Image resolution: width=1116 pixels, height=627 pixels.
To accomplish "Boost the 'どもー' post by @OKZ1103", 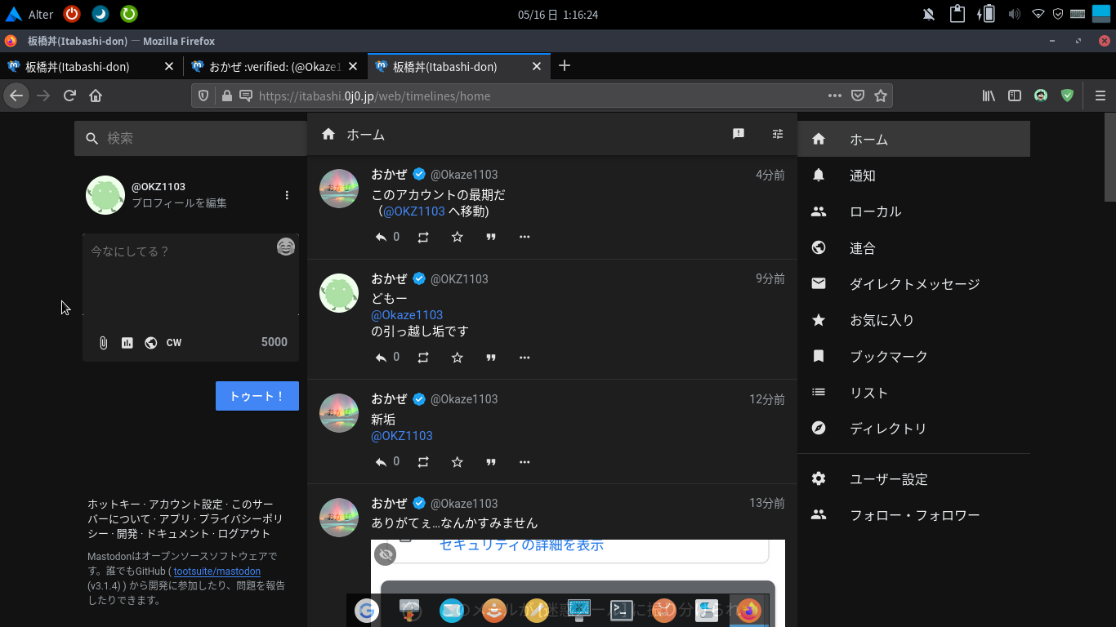I will pyautogui.click(x=423, y=358).
